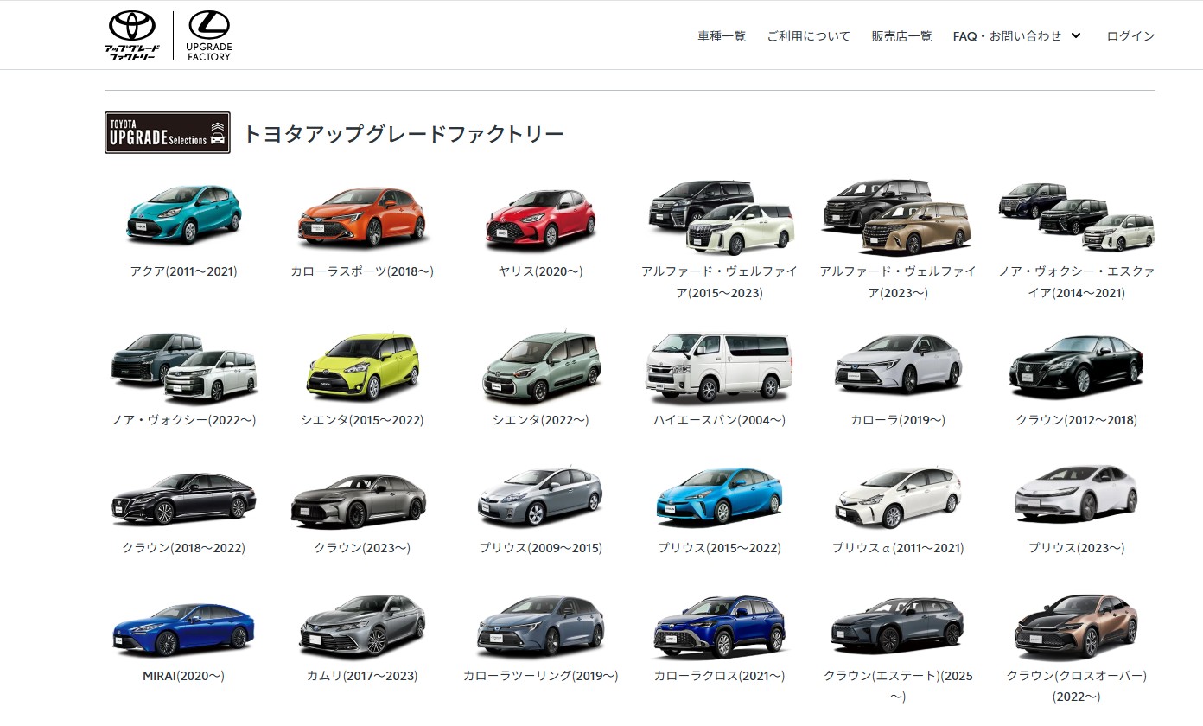Click the プリウス(2023～) text link
Viewport: 1203px width, 726px height.
pos(1077,548)
